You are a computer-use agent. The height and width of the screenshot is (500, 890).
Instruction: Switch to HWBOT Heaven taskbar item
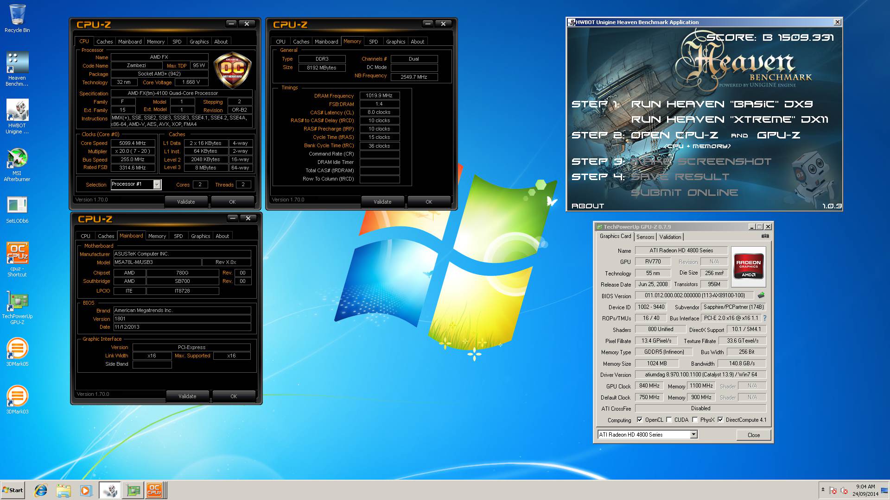click(x=110, y=490)
